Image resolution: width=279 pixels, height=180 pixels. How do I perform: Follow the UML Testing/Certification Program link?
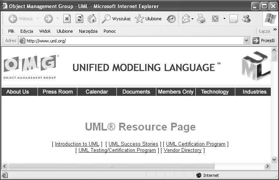(x=117, y=150)
